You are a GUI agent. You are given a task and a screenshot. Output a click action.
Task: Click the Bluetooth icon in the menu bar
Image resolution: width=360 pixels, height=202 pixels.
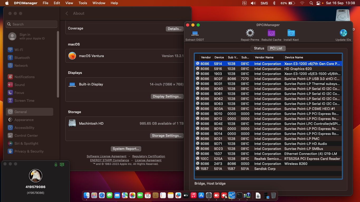point(274,3)
